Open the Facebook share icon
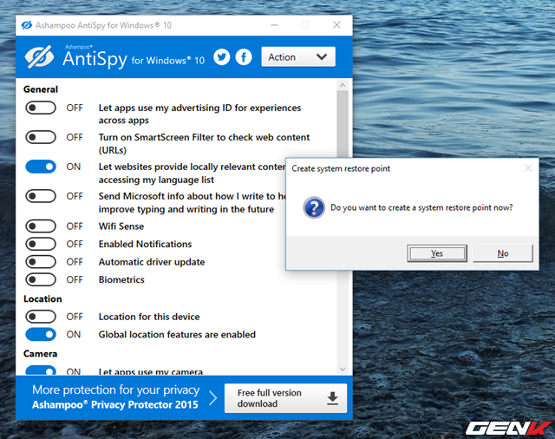555x439 pixels. coord(244,57)
